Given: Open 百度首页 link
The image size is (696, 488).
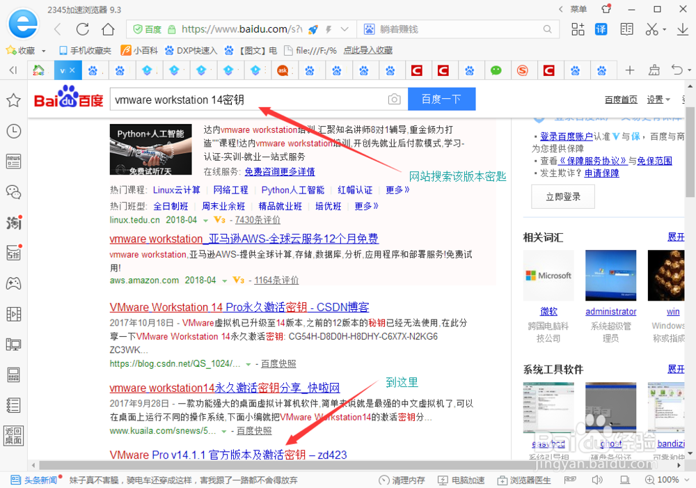Looking at the screenshot, I should point(621,100).
